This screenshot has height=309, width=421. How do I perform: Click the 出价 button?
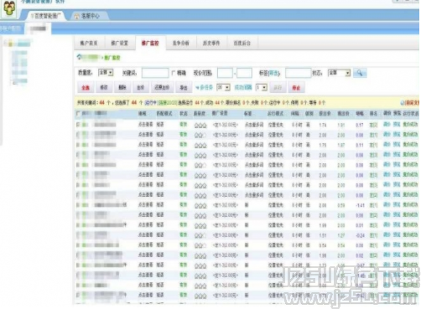coord(141,88)
